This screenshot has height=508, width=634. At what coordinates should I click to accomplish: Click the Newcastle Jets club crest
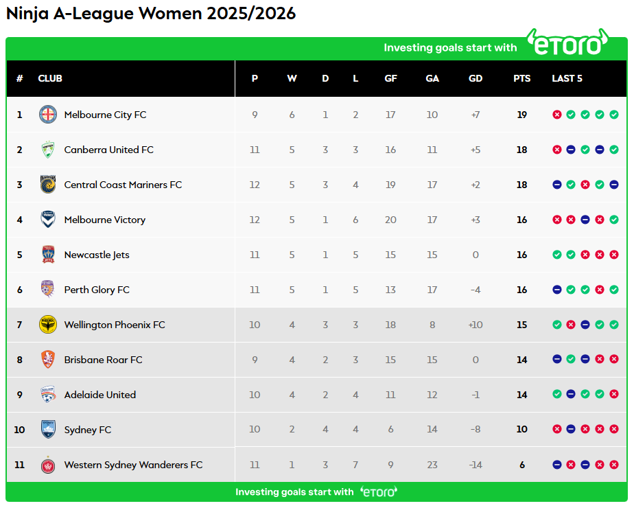[48, 255]
